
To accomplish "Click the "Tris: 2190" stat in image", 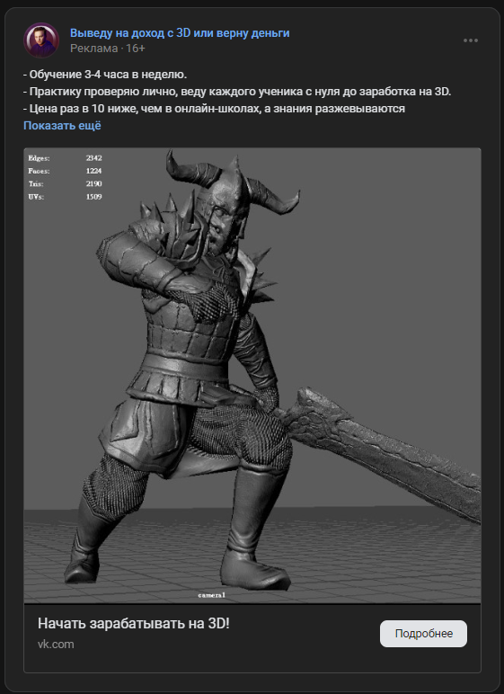I will 65,183.
